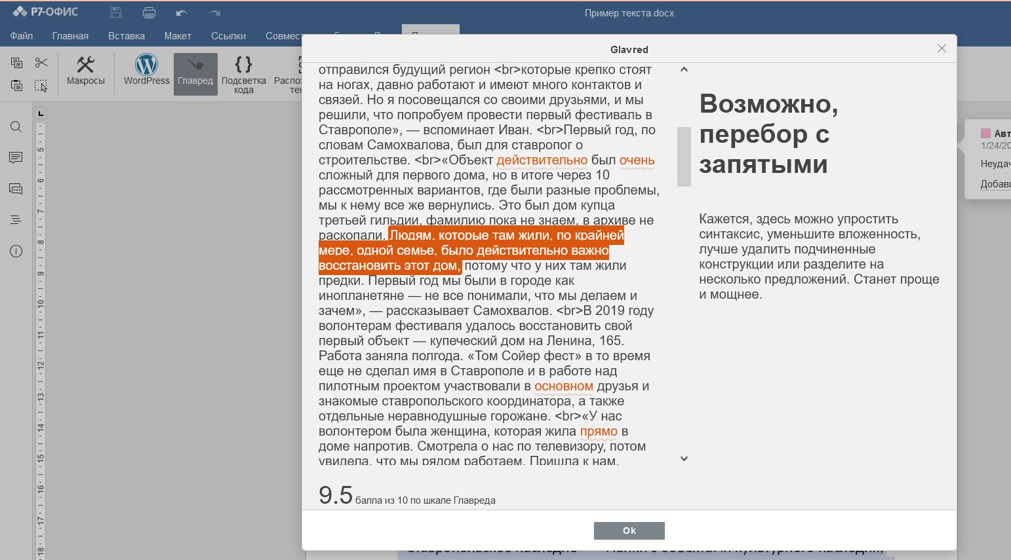
Task: Click scroll down arrow in Glavred text
Action: (x=684, y=458)
